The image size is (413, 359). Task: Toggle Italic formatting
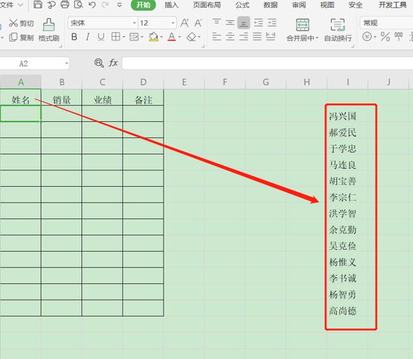(88, 37)
